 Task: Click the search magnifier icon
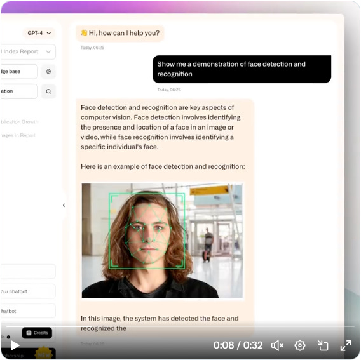[x=48, y=91]
